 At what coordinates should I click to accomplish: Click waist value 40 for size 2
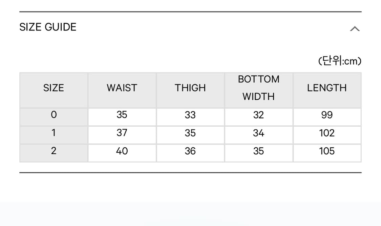click(x=122, y=151)
